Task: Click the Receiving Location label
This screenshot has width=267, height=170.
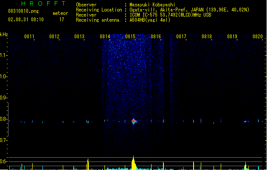Action: [99, 10]
